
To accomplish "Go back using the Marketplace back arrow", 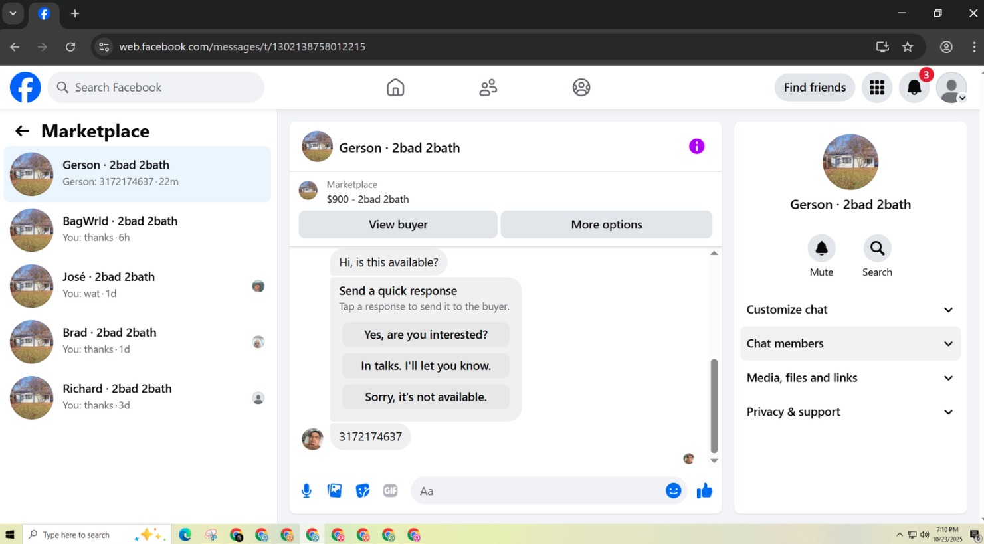I will click(x=22, y=131).
